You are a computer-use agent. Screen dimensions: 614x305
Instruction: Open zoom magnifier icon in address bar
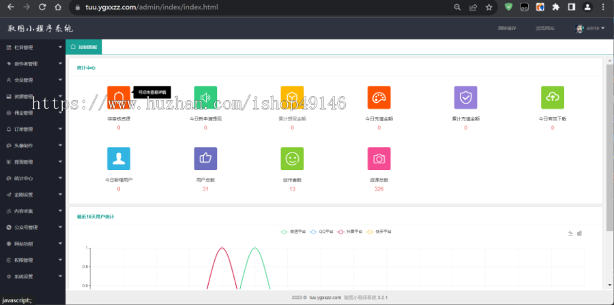point(457,7)
